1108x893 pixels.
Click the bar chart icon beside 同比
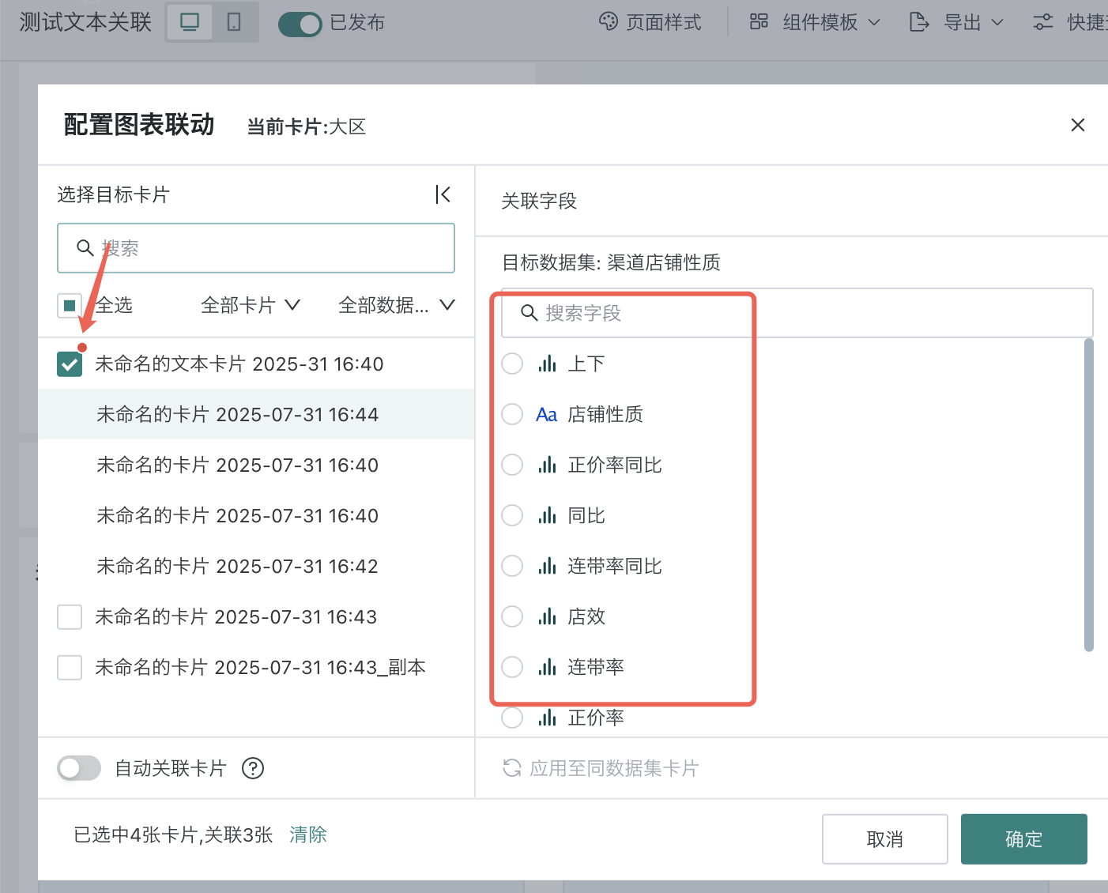point(547,515)
